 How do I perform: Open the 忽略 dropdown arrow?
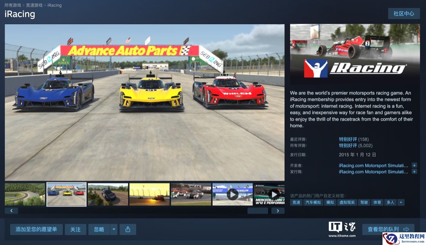[x=114, y=229]
